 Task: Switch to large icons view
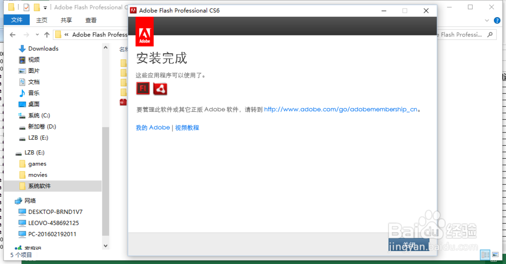click(495, 255)
